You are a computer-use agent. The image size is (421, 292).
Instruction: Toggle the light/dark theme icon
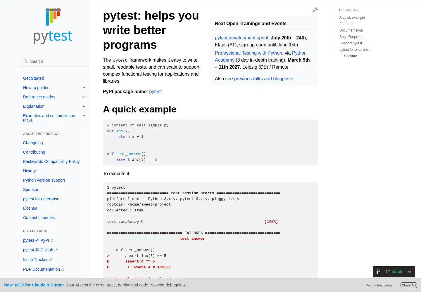[315, 10]
